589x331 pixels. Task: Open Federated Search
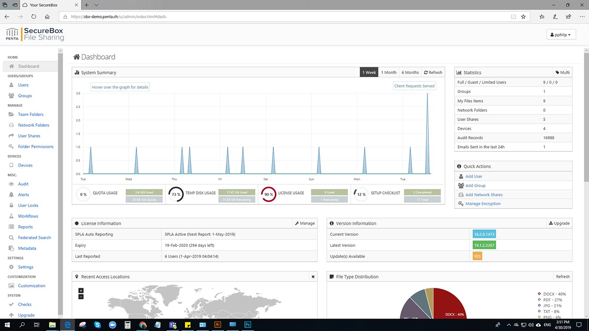pos(35,238)
